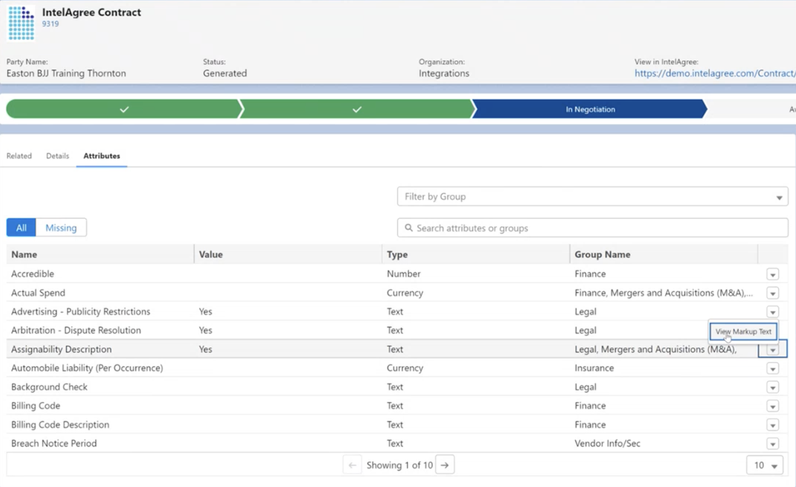The width and height of the screenshot is (796, 487).
Task: Open the second completed green stage
Action: coord(357,109)
